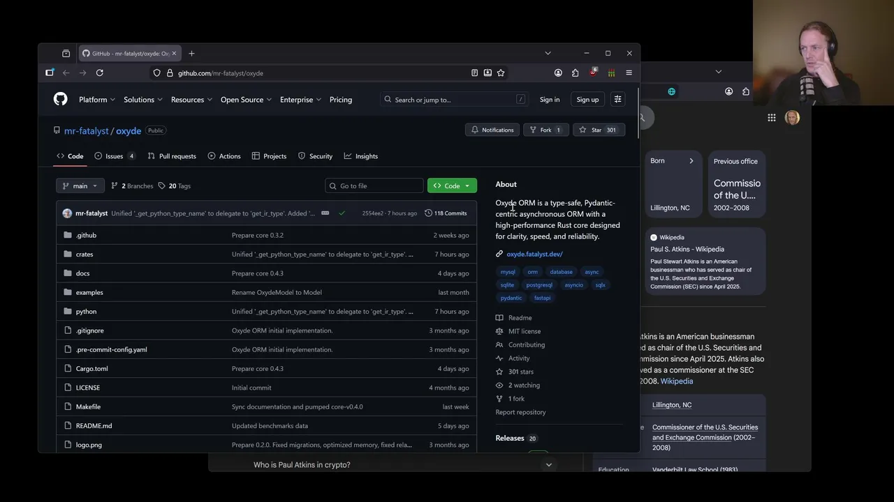The width and height of the screenshot is (894, 502).
Task: View the 20 Tags link
Action: click(x=175, y=186)
